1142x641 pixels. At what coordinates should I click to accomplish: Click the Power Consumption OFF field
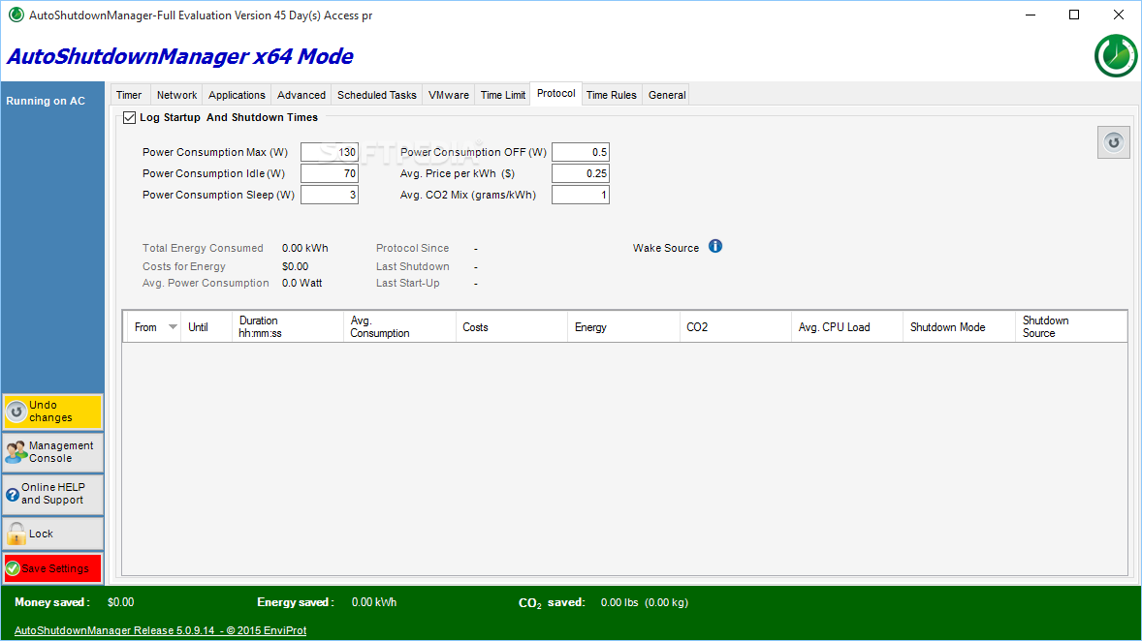point(581,152)
